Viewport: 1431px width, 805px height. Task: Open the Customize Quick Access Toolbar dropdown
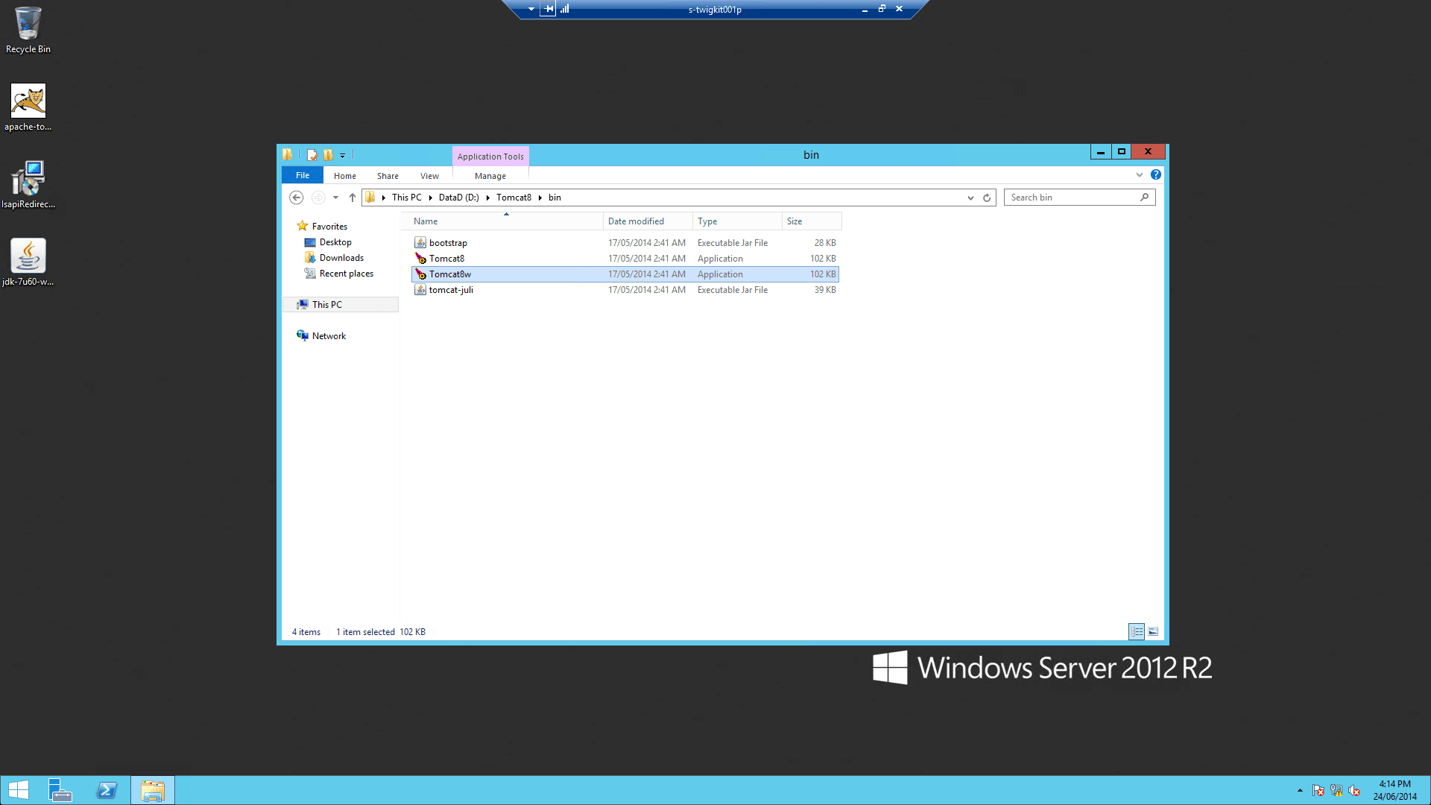(x=343, y=155)
